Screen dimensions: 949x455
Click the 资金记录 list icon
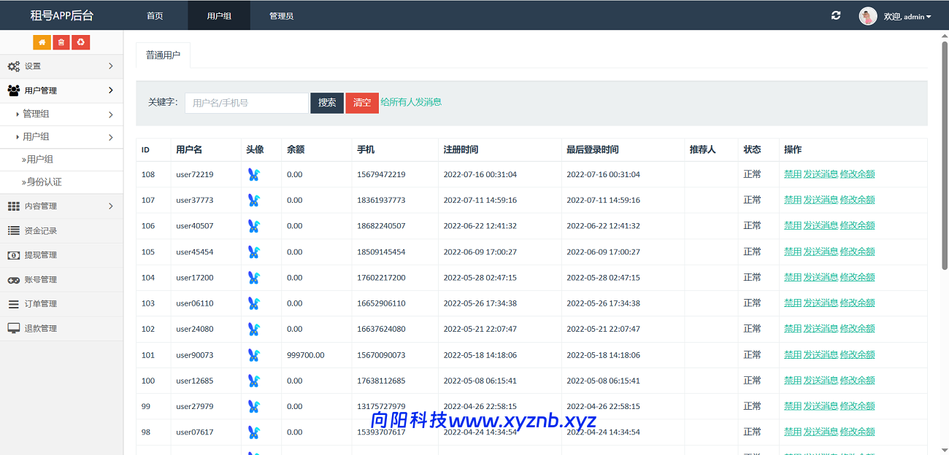tap(13, 230)
